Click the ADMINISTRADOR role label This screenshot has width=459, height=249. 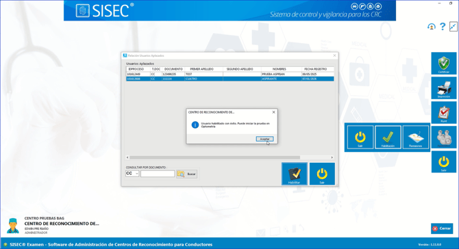(x=36, y=233)
